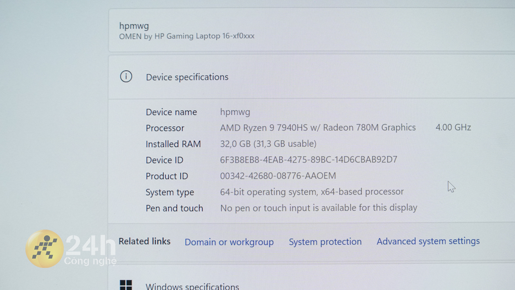This screenshot has width=515, height=290.
Task: Click the Windows specifications section heading
Action: click(192, 286)
